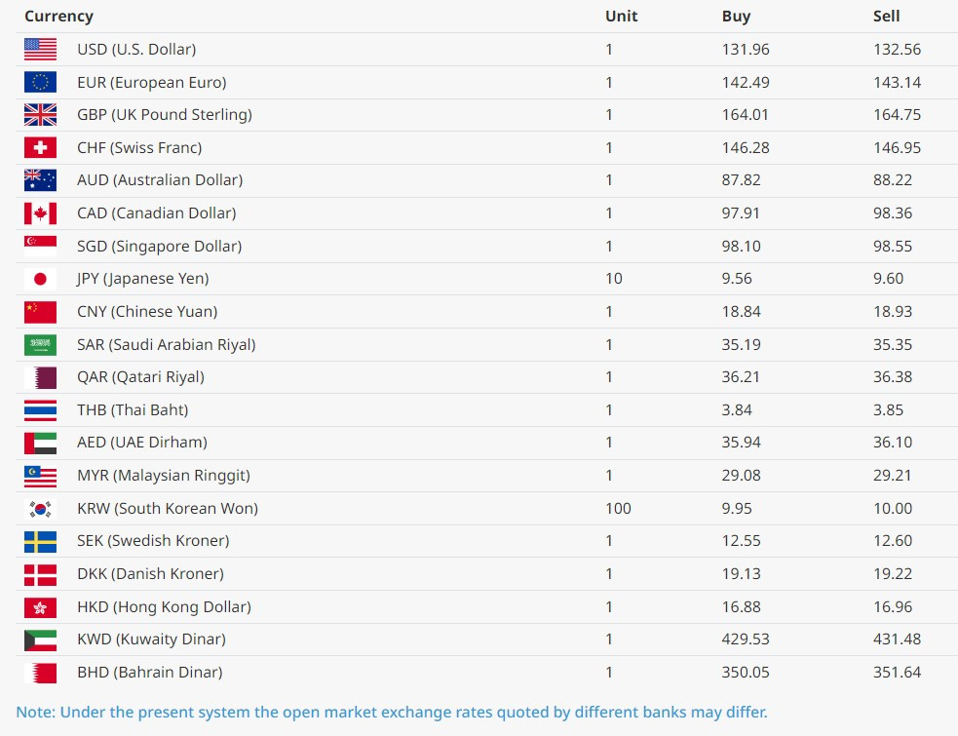Click the USA flag icon
This screenshot has width=958, height=736.
40,50
